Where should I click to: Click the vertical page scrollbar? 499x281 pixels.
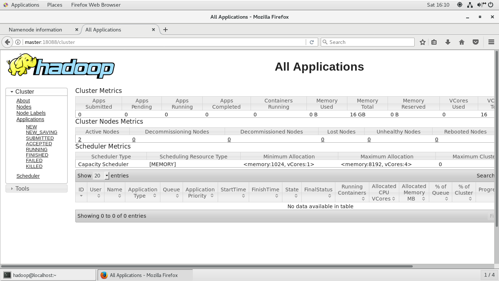tap(496, 139)
